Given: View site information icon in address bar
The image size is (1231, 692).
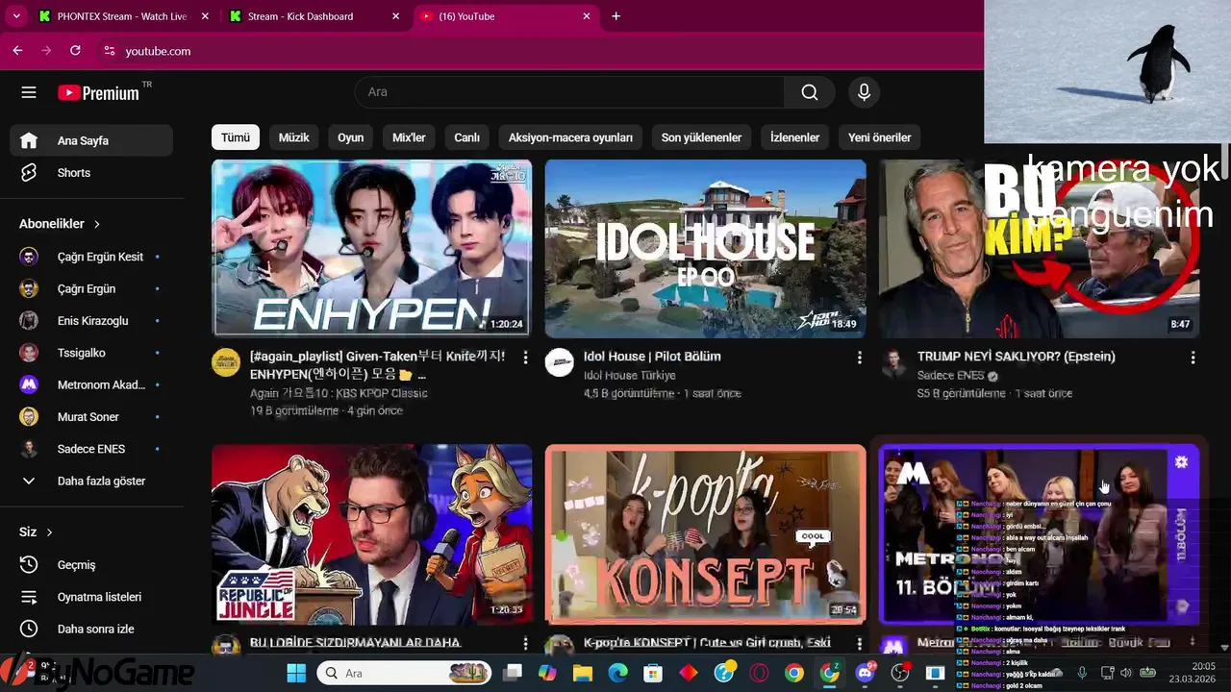Looking at the screenshot, I should click(109, 51).
